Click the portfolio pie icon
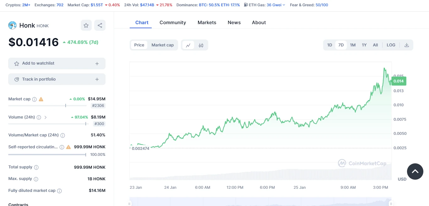Image resolution: width=429 pixels, height=206 pixels. pos(17,80)
